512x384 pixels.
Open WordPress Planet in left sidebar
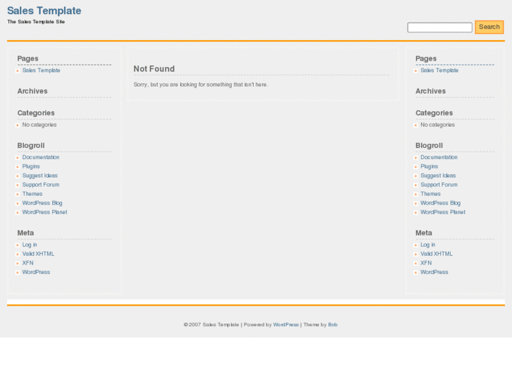coord(45,212)
